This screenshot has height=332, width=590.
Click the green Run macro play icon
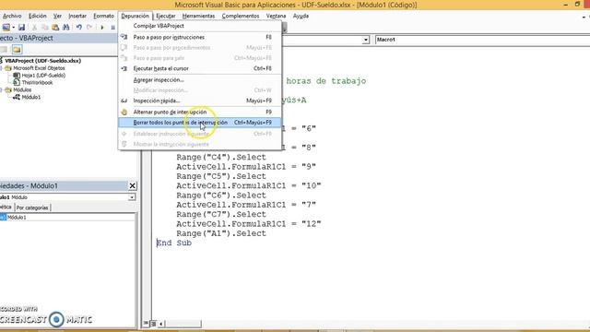pos(102,27)
